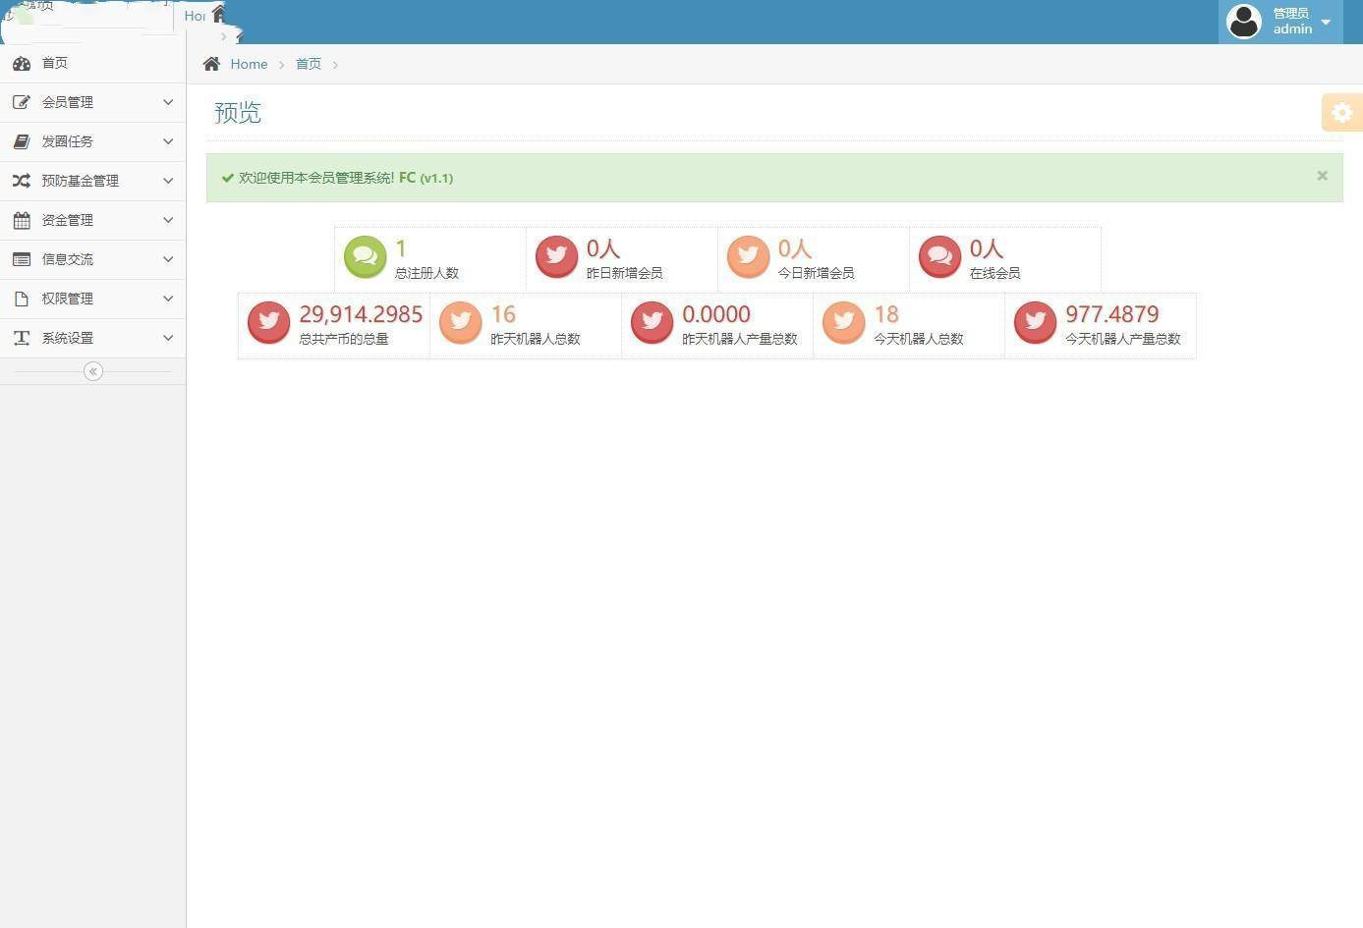Click the edit icon beside 会员管理

pos(22,102)
